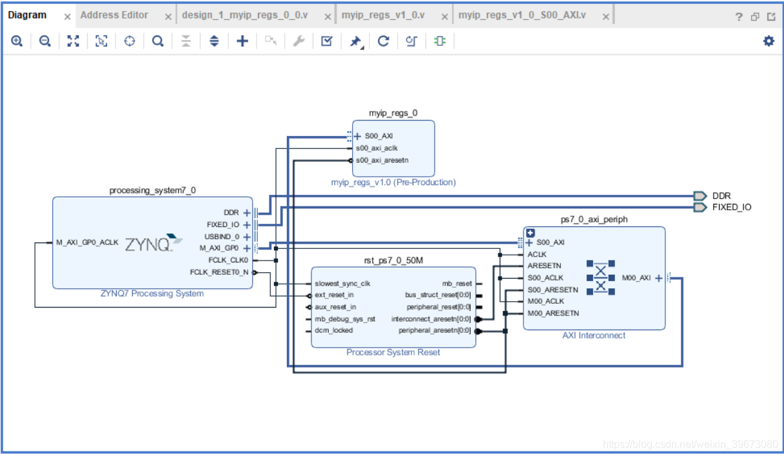The image size is (784, 456).
Task: Zoom out of the block diagram
Action: (44, 41)
